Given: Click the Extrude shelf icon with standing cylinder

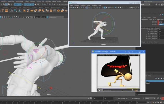Looking at the screenshot, I should click(43, 11).
